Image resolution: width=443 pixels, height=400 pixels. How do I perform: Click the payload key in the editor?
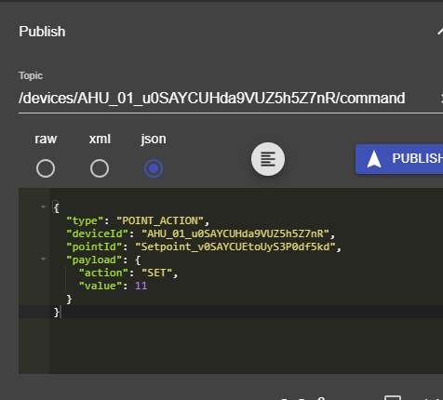point(94,260)
